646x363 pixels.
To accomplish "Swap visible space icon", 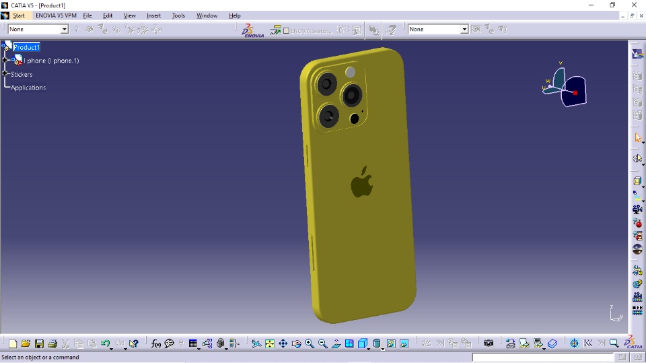I will click(404, 343).
